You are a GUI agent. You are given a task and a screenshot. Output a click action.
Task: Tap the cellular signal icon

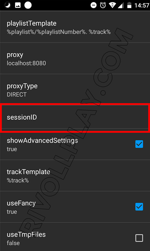click(x=121, y=6)
